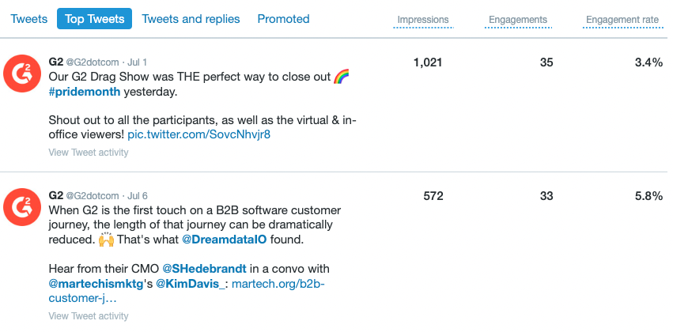The height and width of the screenshot is (332, 673).
Task: Click the @martechismktg mention
Action: coord(96,284)
